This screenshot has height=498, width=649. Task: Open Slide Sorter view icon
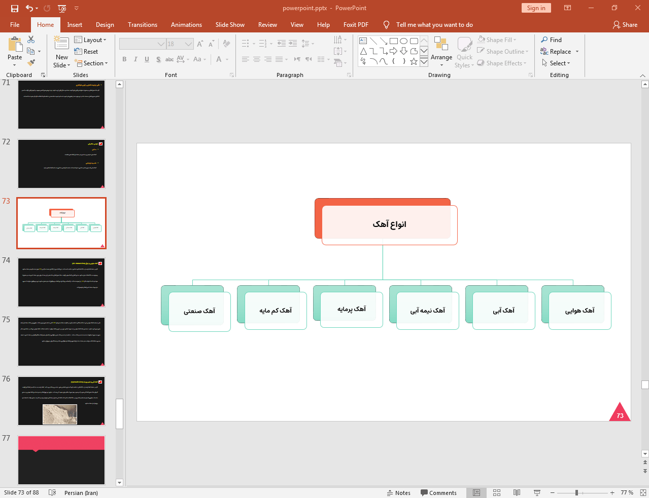(497, 492)
